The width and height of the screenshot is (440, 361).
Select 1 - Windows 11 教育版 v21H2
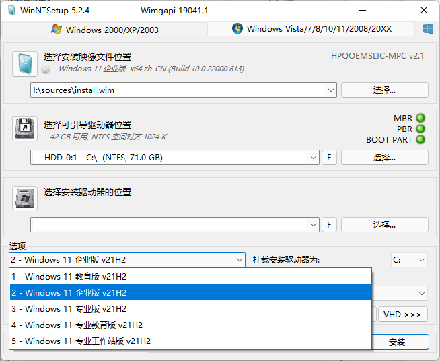tap(190, 276)
